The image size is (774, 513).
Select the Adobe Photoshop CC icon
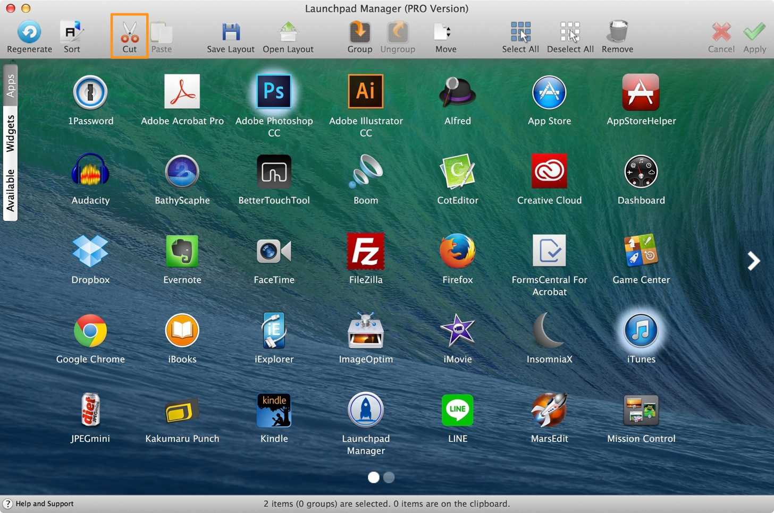click(274, 91)
